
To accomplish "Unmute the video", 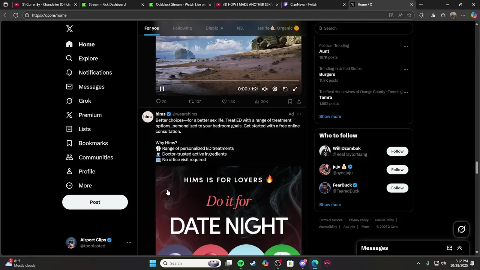I will click(265, 89).
